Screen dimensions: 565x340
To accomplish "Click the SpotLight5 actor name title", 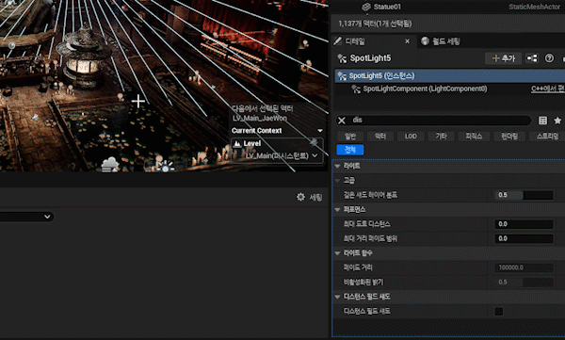I will (370, 58).
